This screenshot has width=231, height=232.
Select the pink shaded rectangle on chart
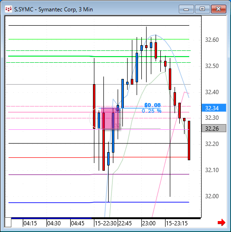(110, 119)
